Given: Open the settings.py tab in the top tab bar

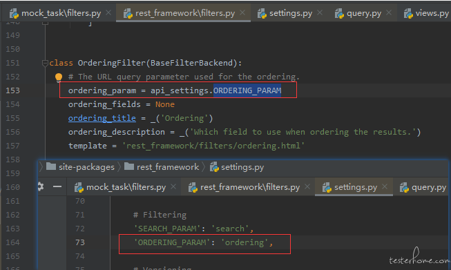Looking at the screenshot, I should (x=290, y=13).
